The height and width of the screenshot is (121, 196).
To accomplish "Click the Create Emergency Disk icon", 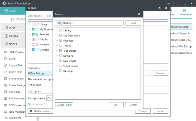I will pos(6,85).
